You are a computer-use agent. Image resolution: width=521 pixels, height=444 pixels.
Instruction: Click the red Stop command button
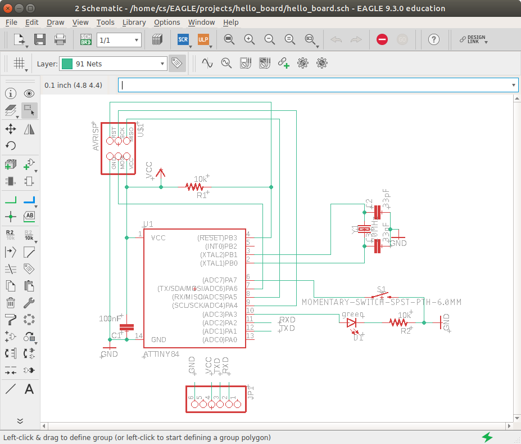click(382, 39)
